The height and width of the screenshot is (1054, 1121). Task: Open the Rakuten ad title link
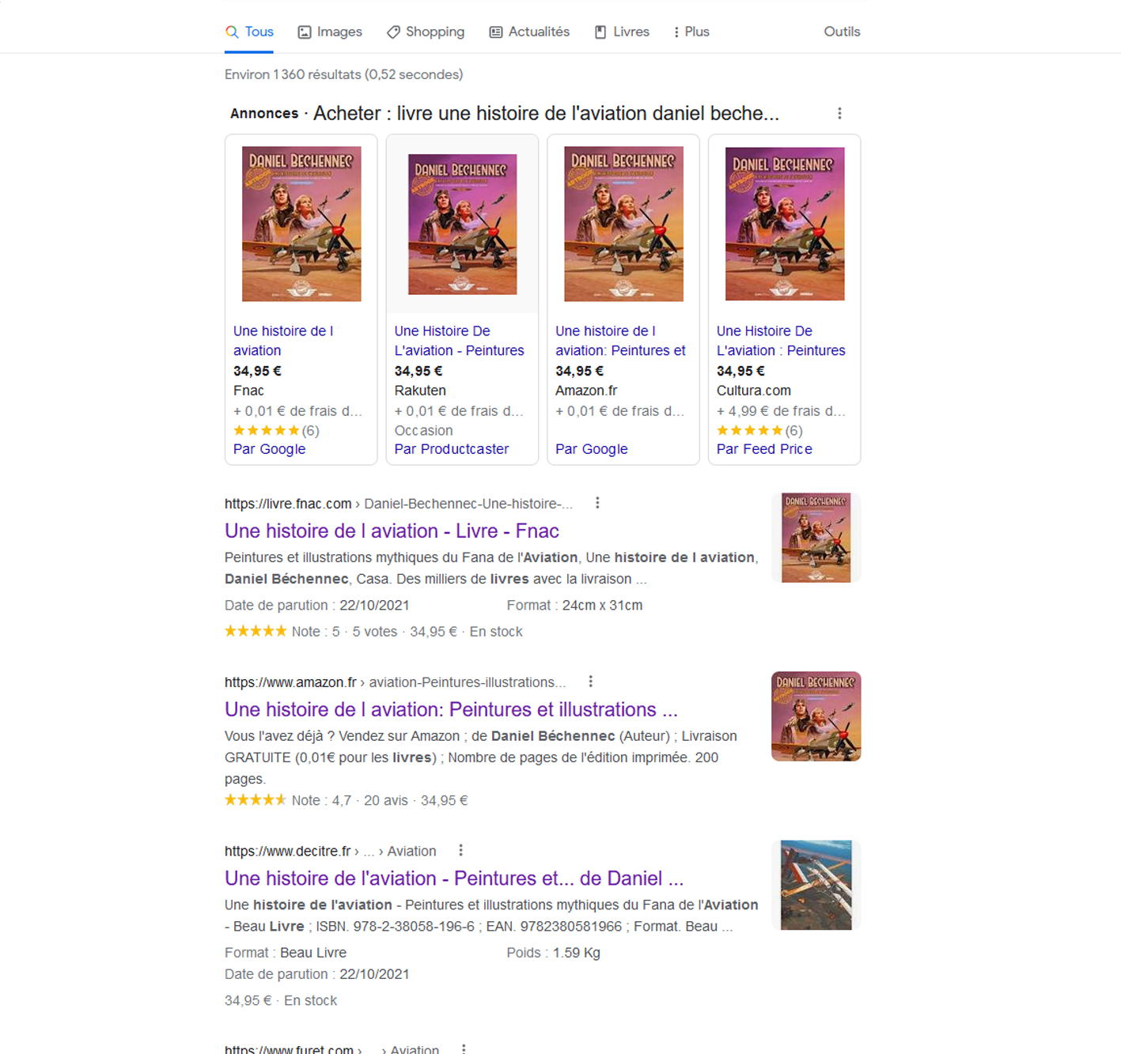(x=459, y=341)
